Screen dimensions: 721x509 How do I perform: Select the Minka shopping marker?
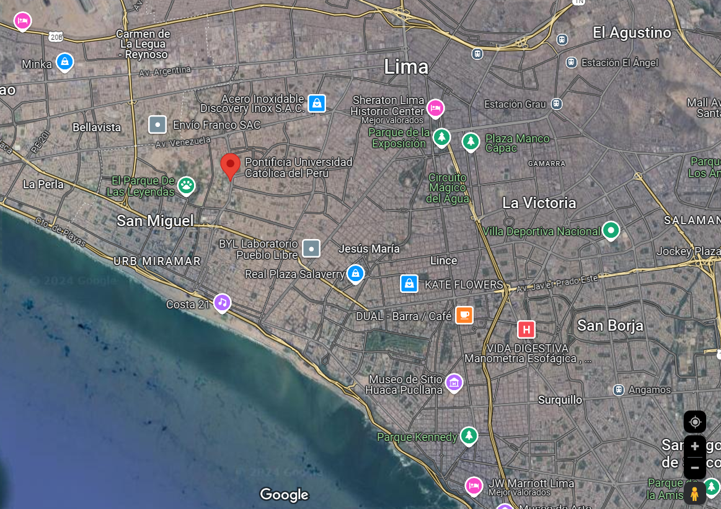pyautogui.click(x=64, y=62)
